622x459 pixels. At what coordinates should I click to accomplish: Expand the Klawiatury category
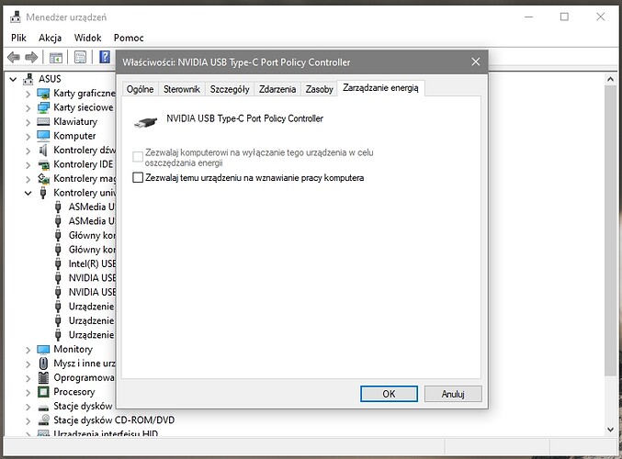click(28, 122)
